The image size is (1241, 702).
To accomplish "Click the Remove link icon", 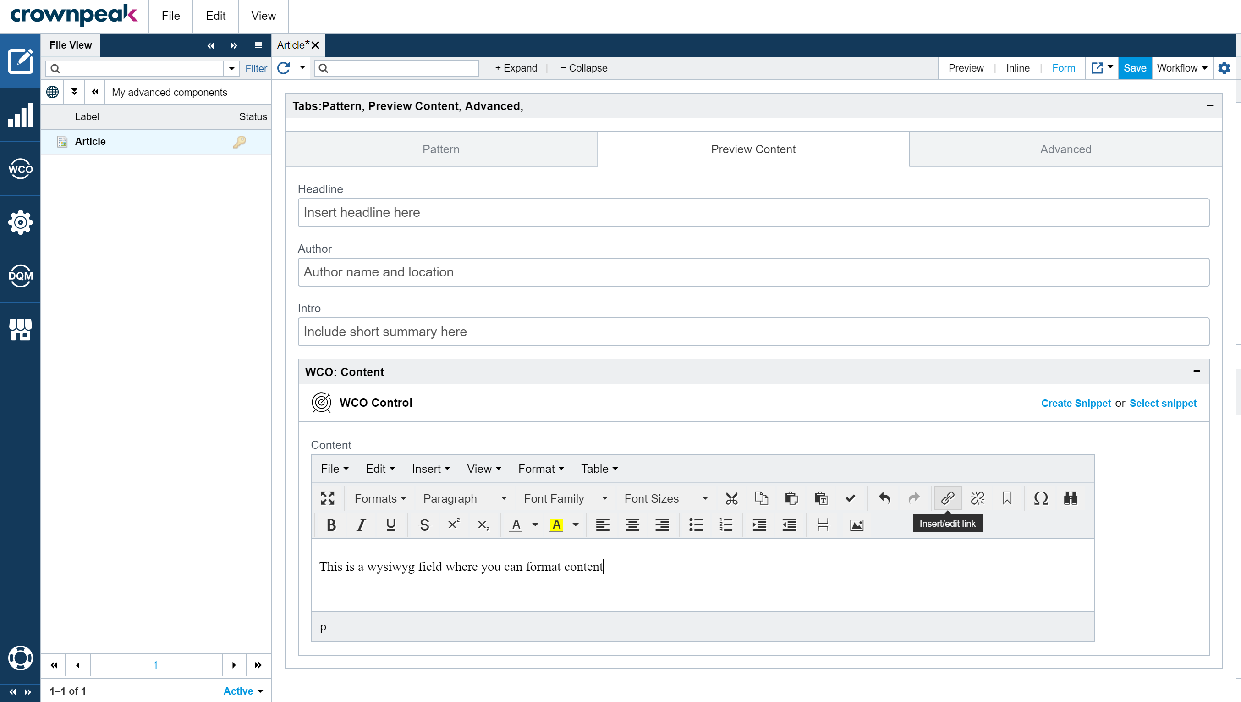I will (977, 498).
